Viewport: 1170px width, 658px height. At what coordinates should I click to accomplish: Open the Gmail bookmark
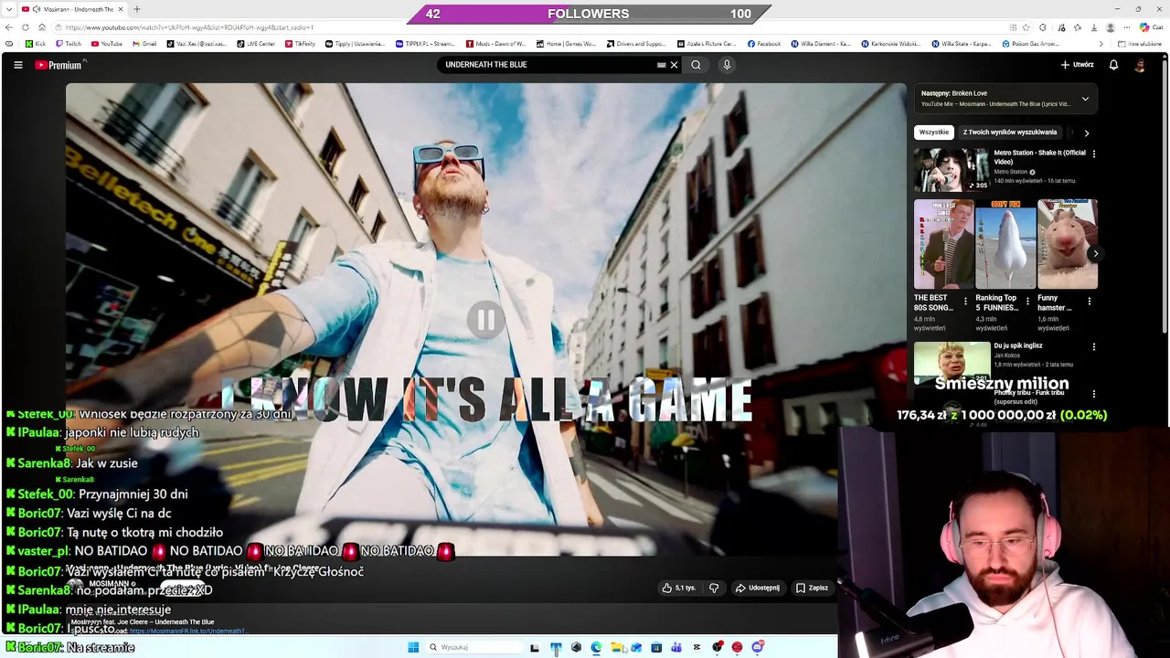click(x=144, y=44)
